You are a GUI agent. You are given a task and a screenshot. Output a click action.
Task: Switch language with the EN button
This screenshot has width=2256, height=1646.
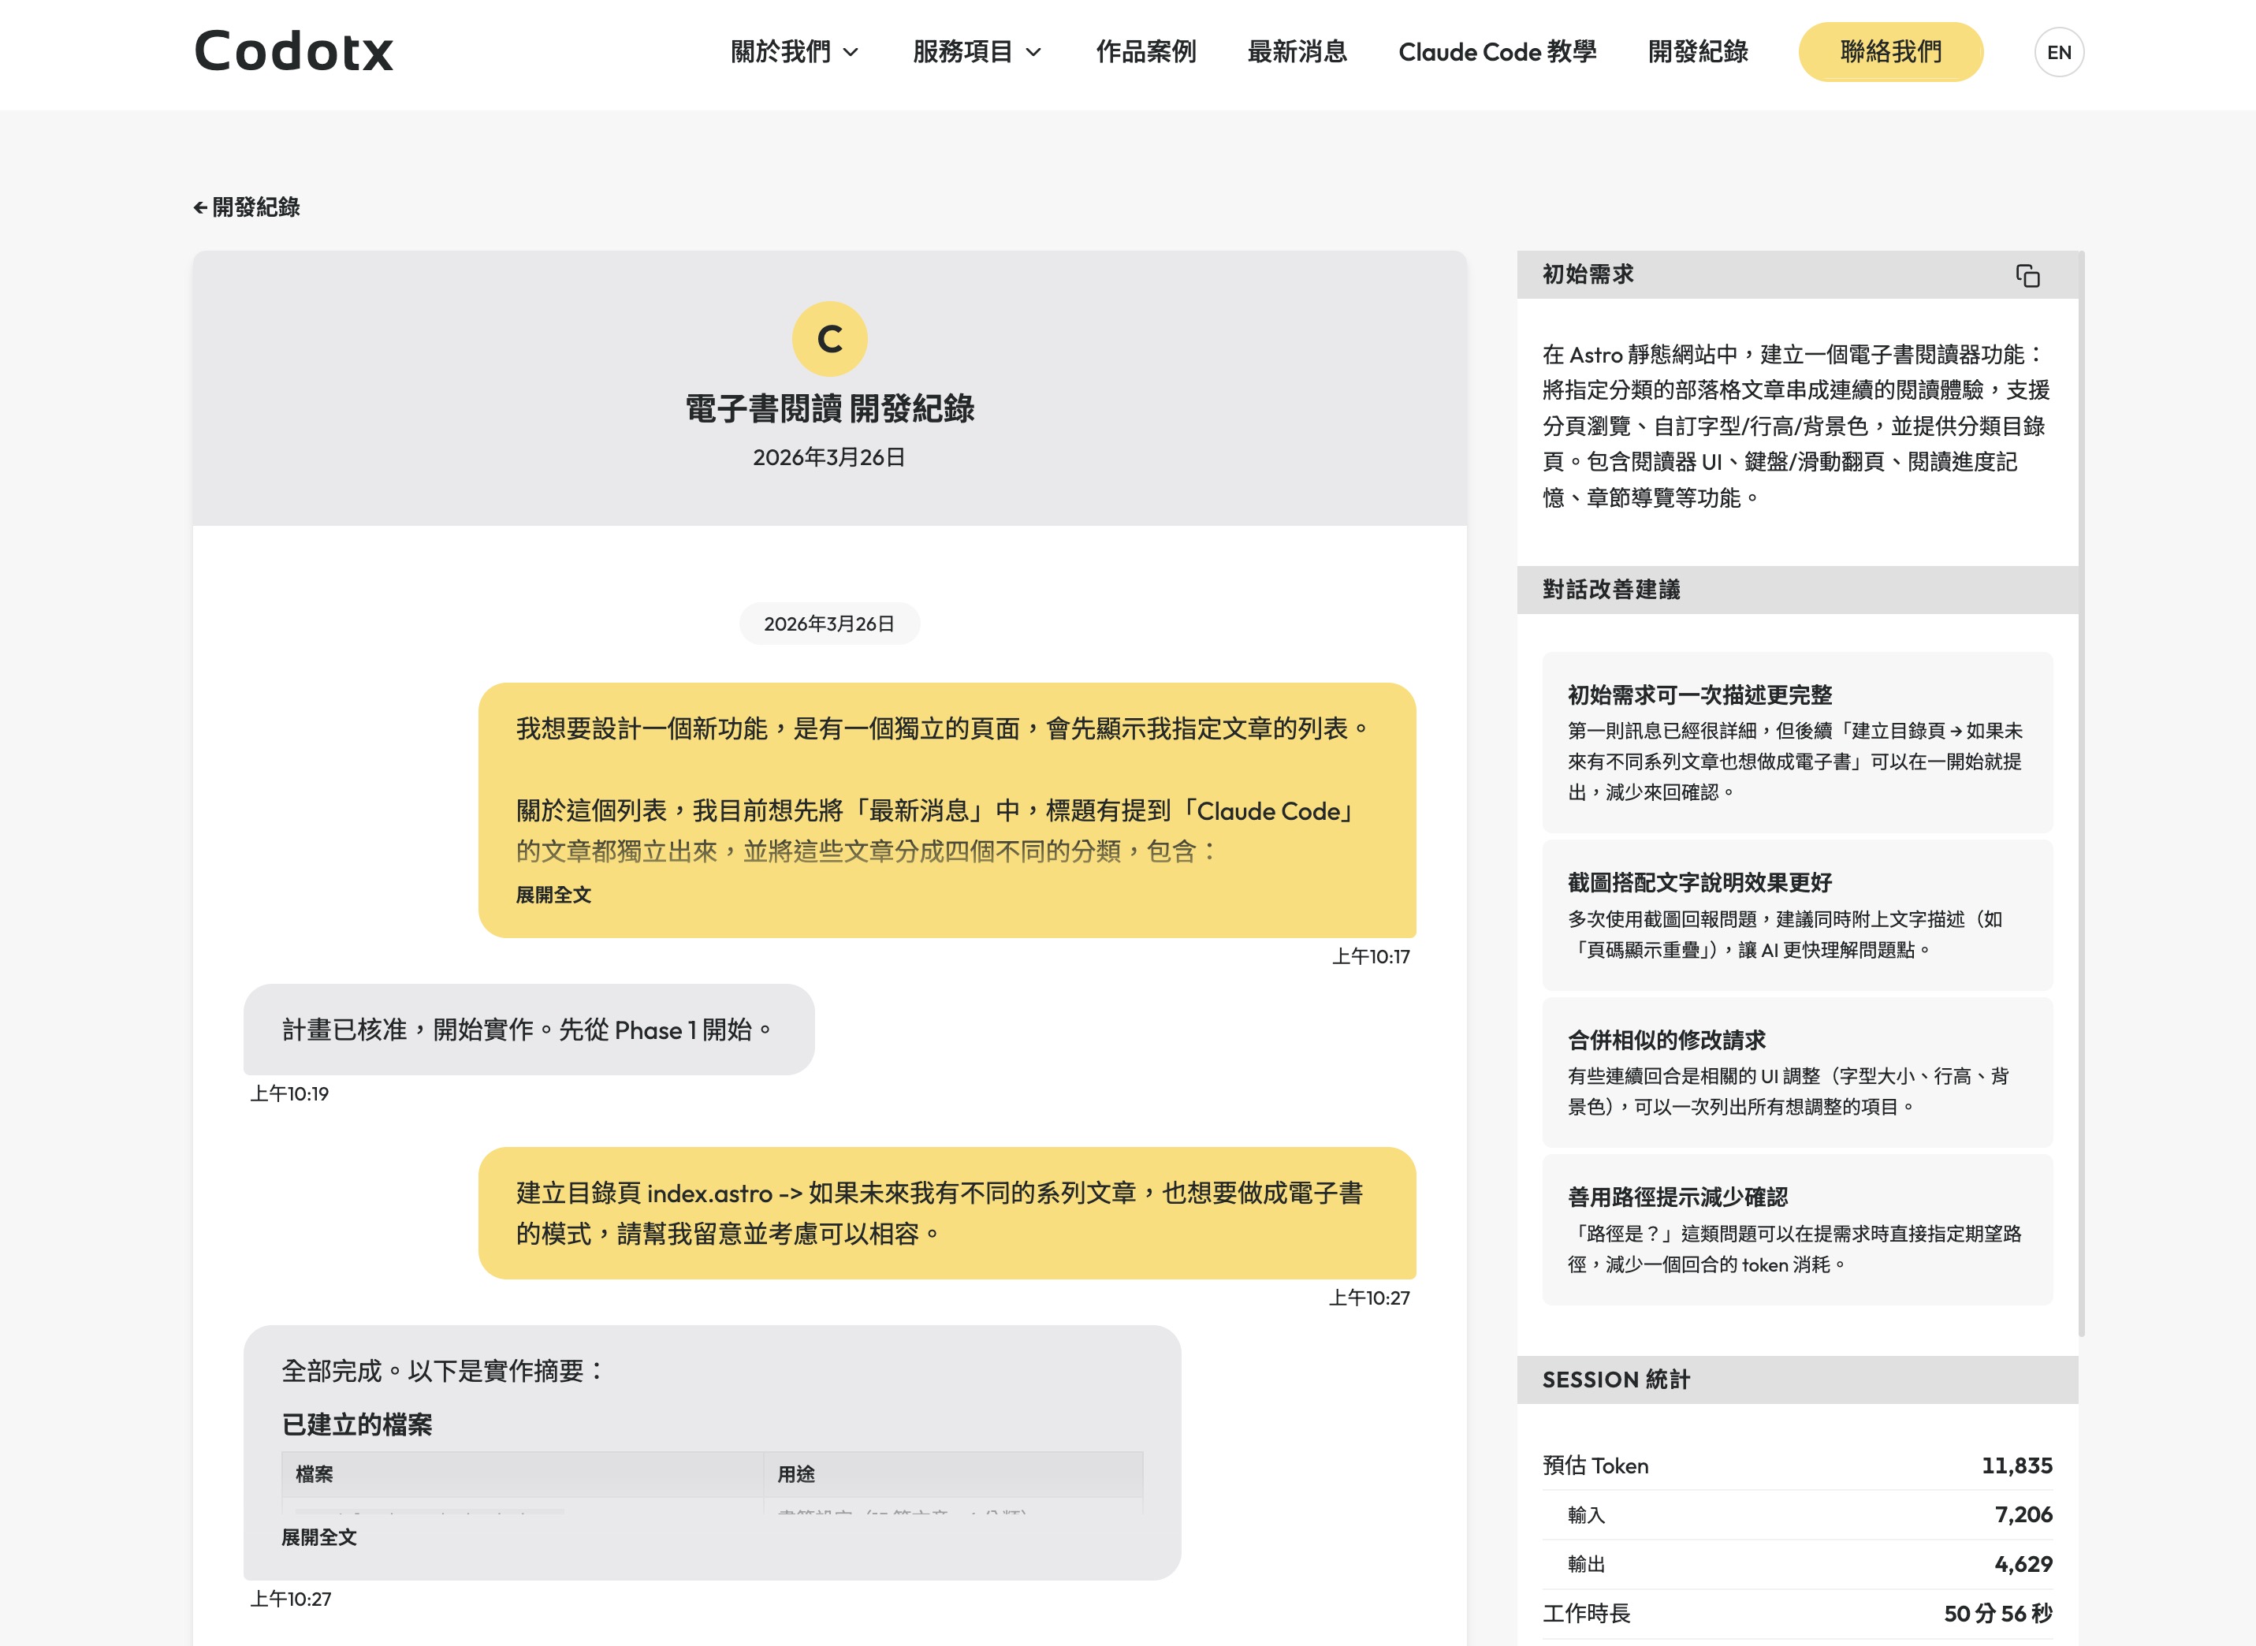[x=2060, y=52]
